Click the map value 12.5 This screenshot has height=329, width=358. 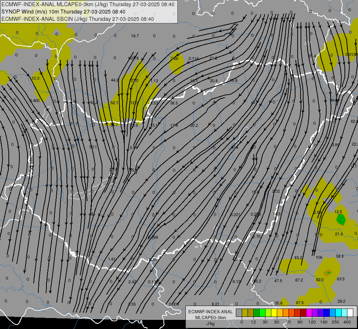[338, 212]
